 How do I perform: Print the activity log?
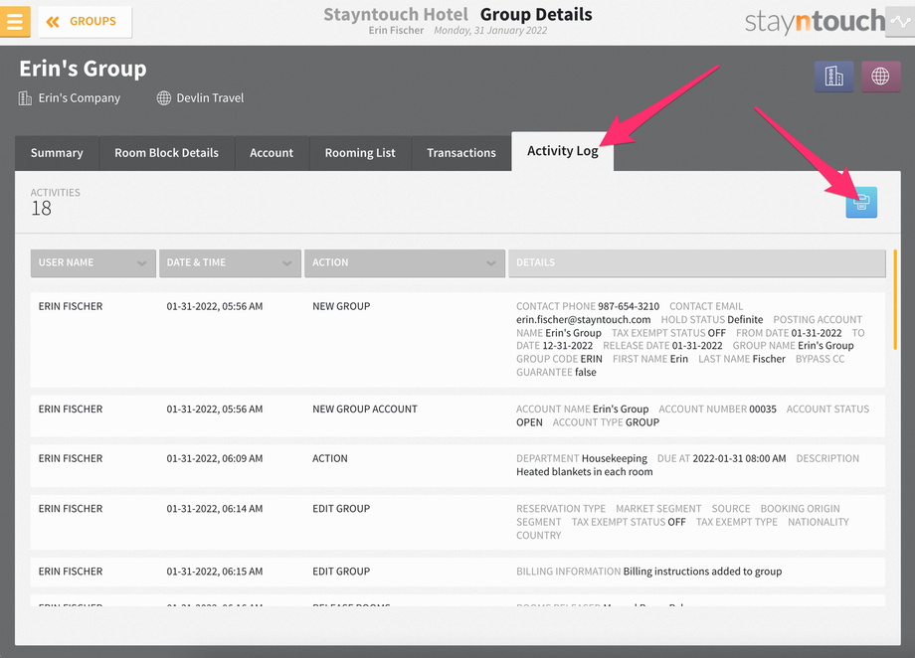[861, 203]
